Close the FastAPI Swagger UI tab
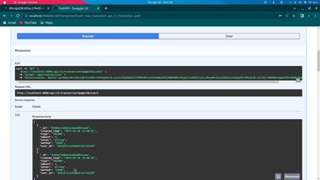 [98, 8]
